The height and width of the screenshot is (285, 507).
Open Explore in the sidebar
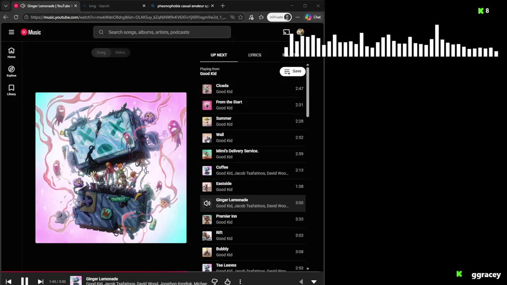pyautogui.click(x=11, y=71)
